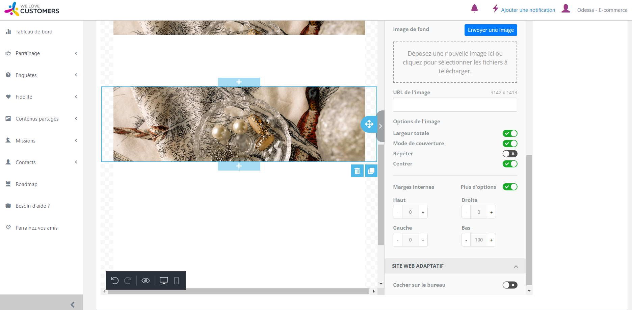
Task: Toggle the preview eye icon
Action: click(x=146, y=281)
